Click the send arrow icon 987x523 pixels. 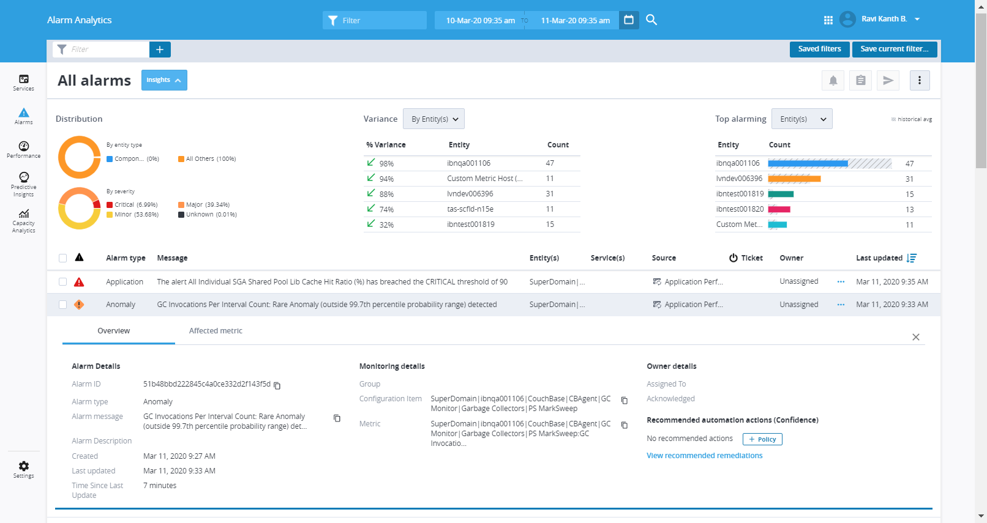[x=888, y=81]
